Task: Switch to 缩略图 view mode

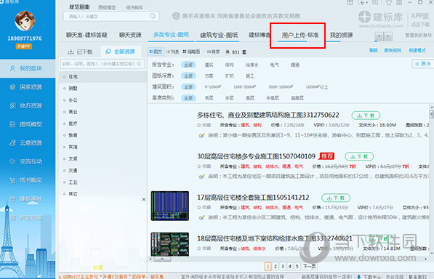Action: (x=191, y=52)
